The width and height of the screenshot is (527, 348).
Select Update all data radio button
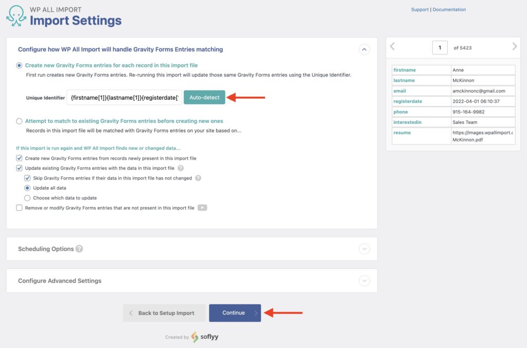[27, 188]
